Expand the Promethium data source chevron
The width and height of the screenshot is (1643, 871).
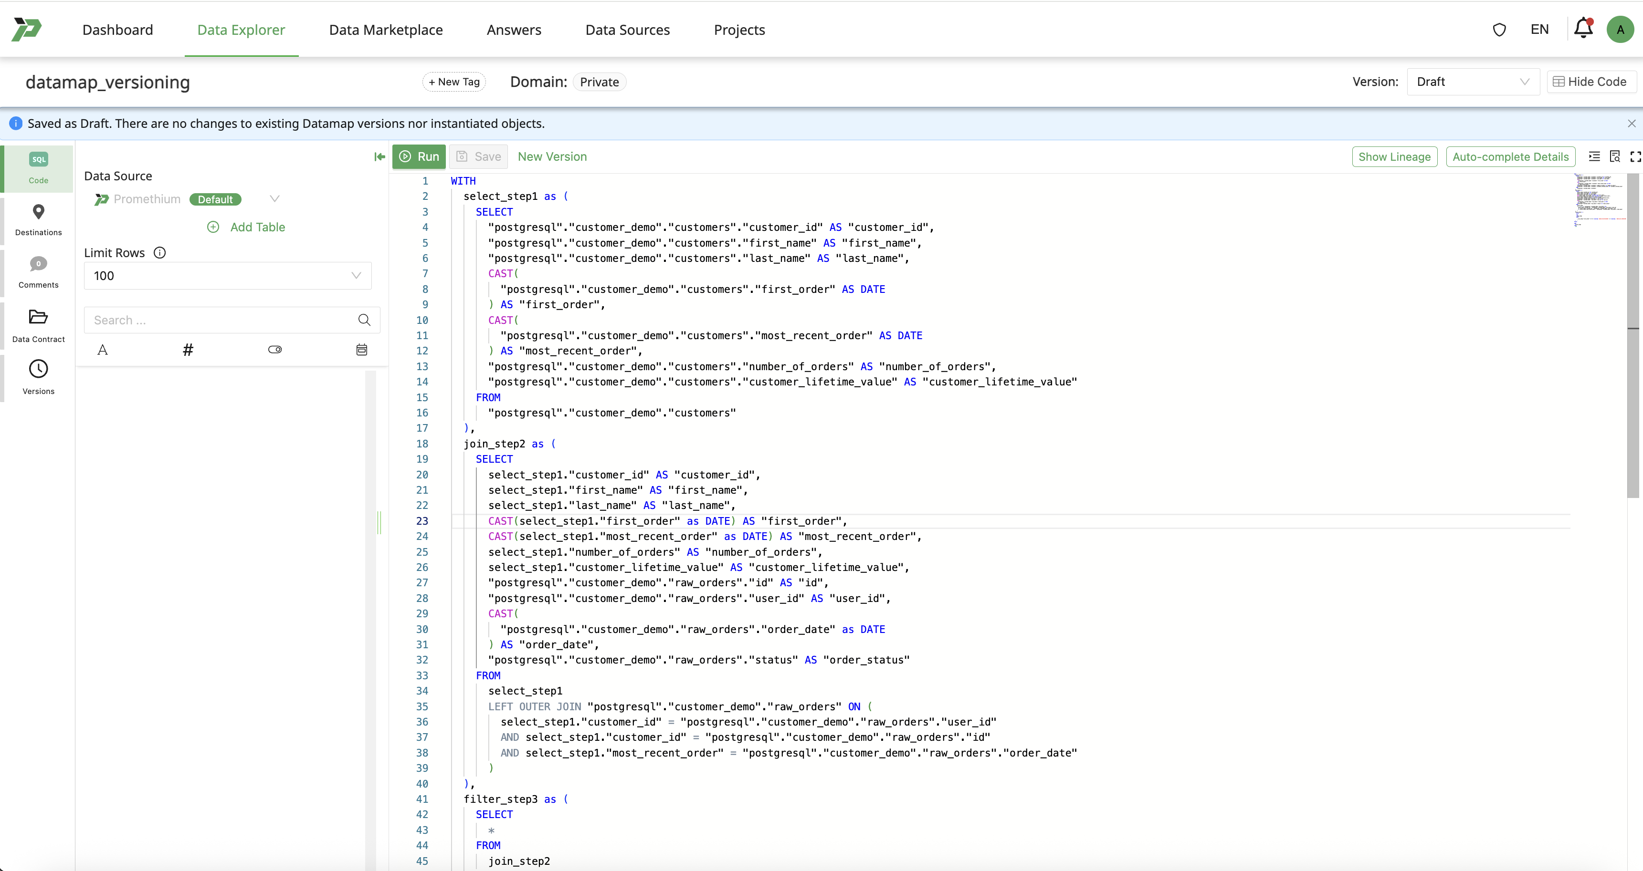275,199
